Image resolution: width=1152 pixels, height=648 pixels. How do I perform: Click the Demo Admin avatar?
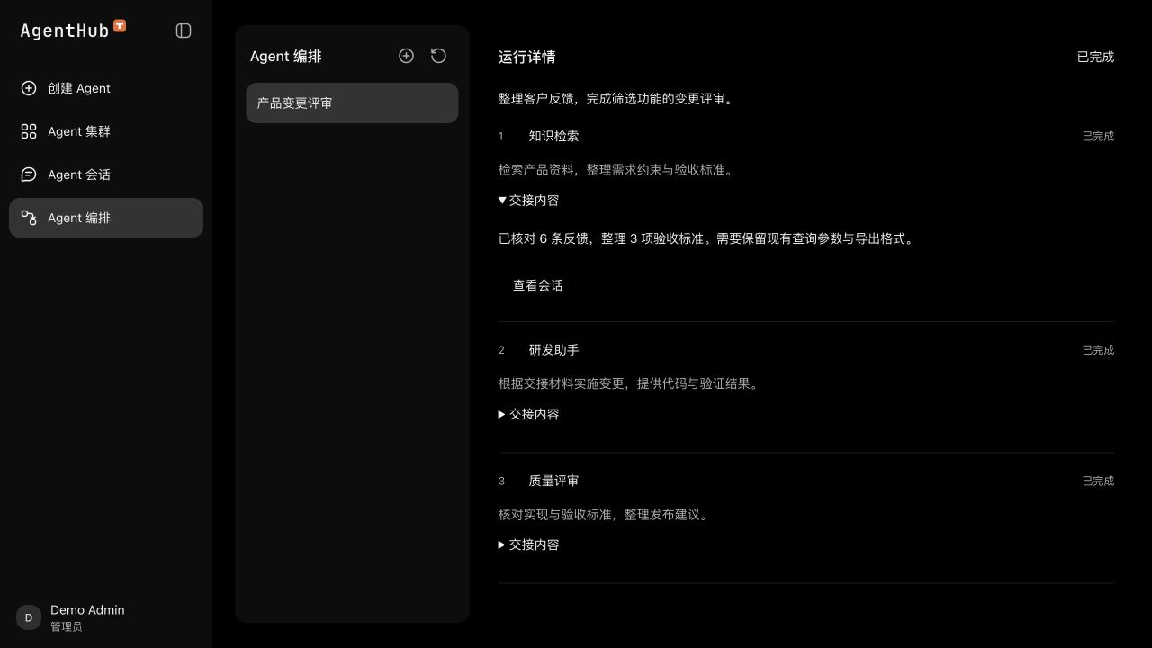tap(29, 617)
